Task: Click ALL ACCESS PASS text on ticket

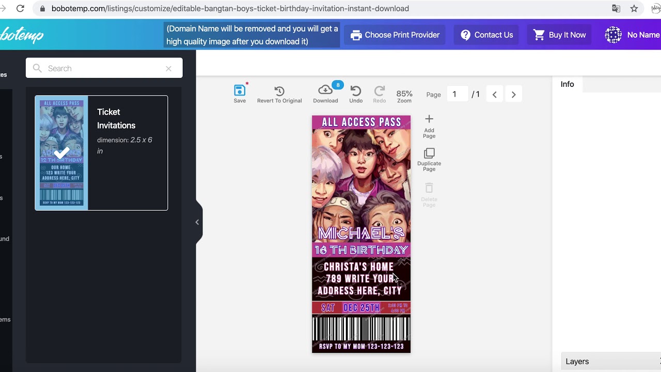Action: tap(361, 122)
